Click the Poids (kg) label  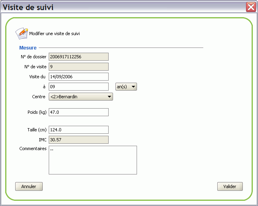[x=37, y=112]
